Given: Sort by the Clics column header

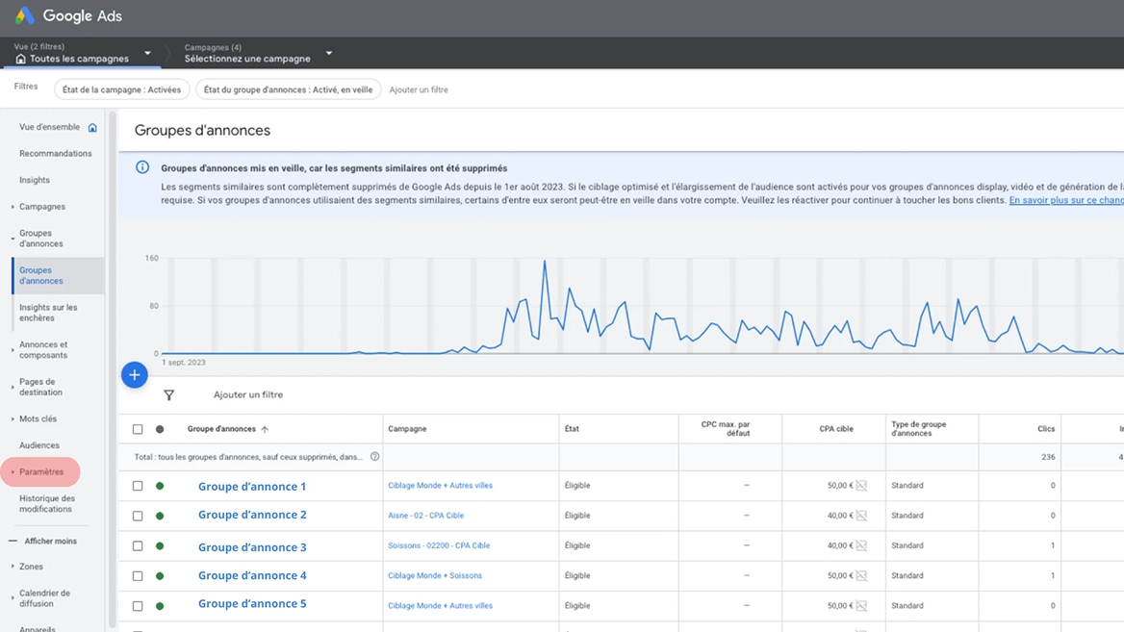Looking at the screenshot, I should (1046, 428).
